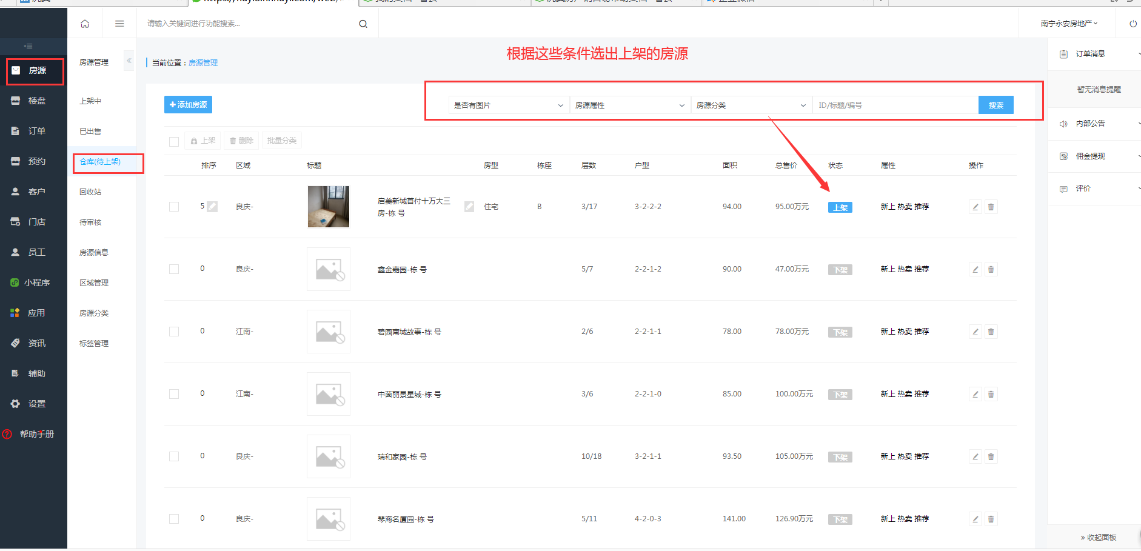Edit the 瑞和家园 listing
The width and height of the screenshot is (1141, 551).
pos(975,456)
